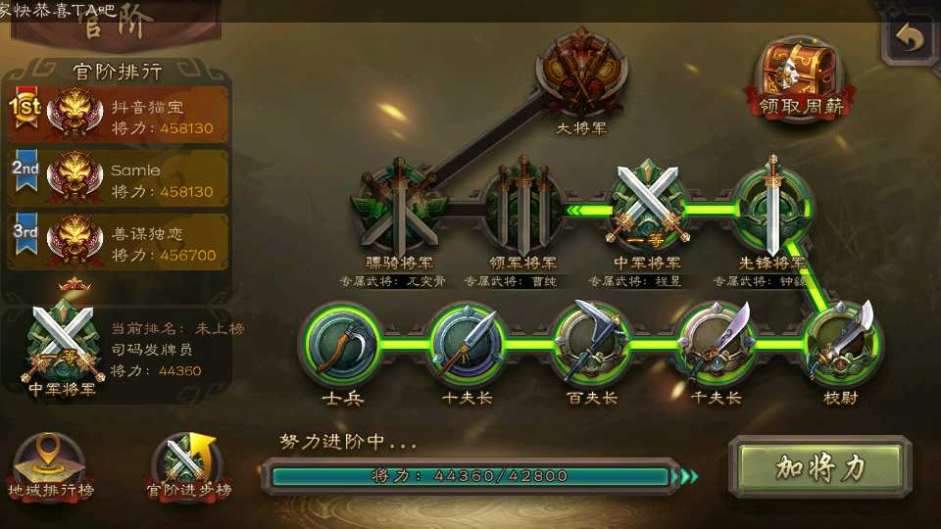Viewport: 941px width, 529px height.
Task: Open the 官阶进步榜 progress ranking
Action: (189, 468)
